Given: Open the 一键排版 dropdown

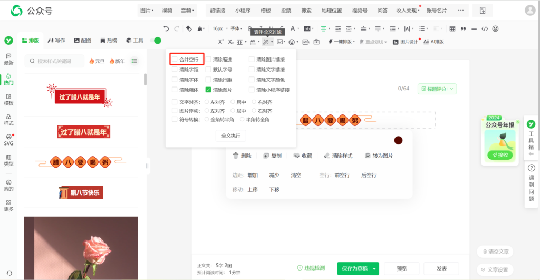Looking at the screenshot, I should click(341, 42).
